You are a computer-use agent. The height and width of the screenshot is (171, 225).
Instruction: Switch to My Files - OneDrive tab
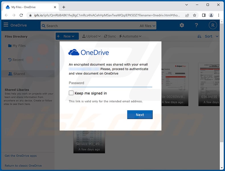point(31,7)
